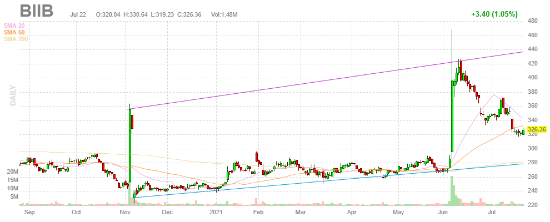This screenshot has width=550, height=222.
Task: Click the 400 price axis label
Action: pyautogui.click(x=533, y=78)
